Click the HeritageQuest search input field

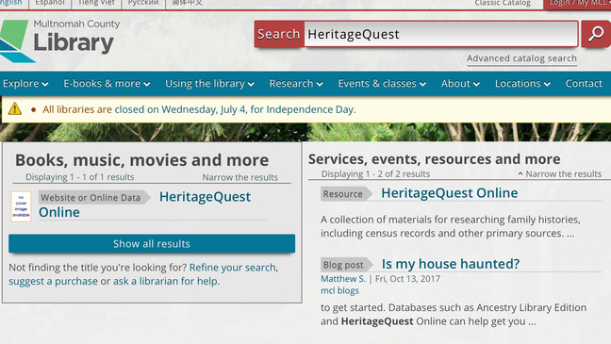coord(441,34)
